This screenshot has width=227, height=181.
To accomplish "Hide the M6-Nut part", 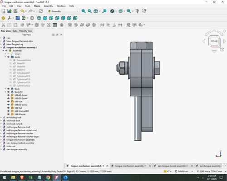I will coord(8,101).
